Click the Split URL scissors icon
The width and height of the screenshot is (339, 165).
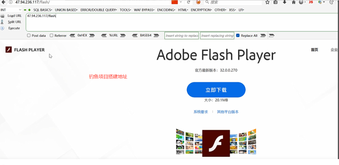(2, 22)
